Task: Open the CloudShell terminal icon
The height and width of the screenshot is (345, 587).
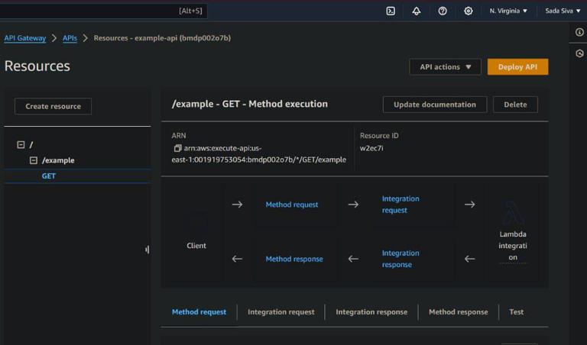Action: tap(391, 11)
